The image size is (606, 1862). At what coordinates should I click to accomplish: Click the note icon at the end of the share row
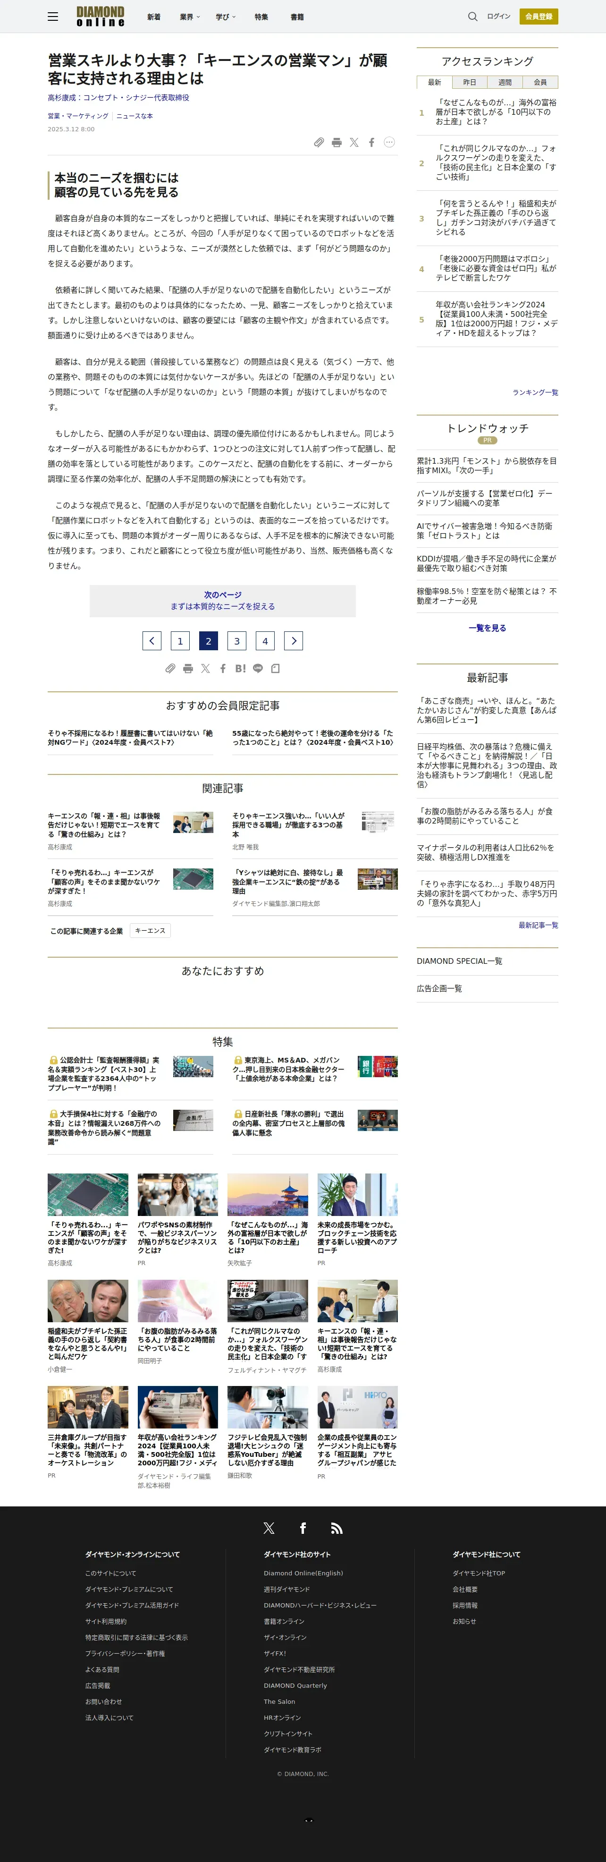275,669
